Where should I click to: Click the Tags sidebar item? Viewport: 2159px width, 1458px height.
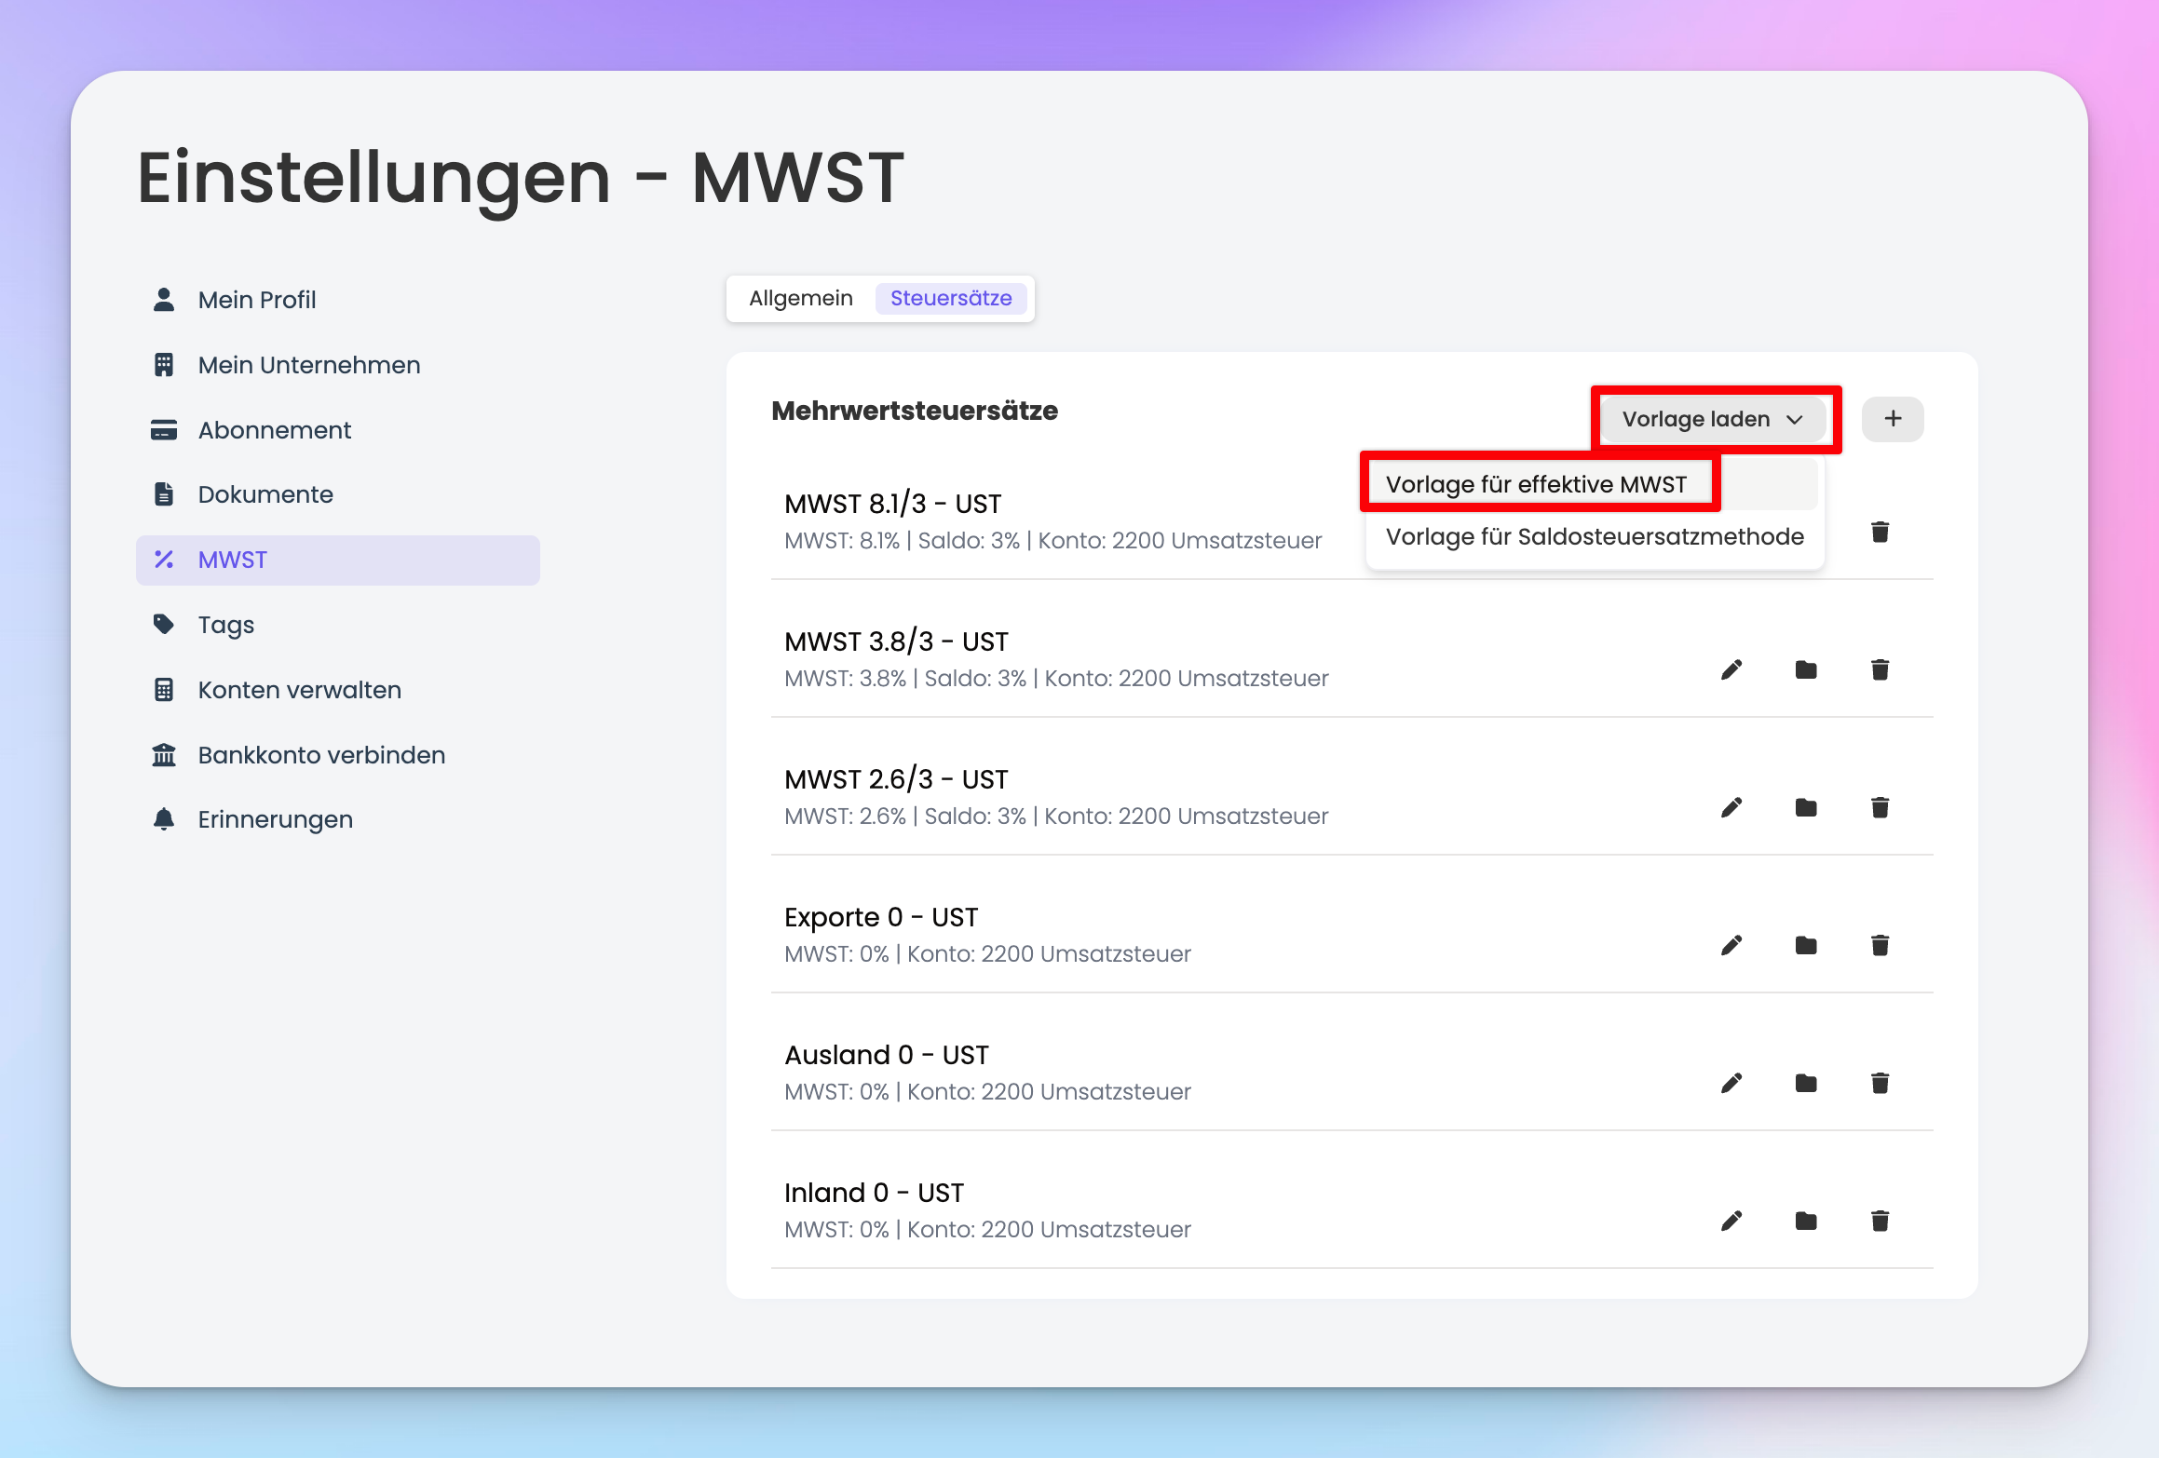[225, 625]
